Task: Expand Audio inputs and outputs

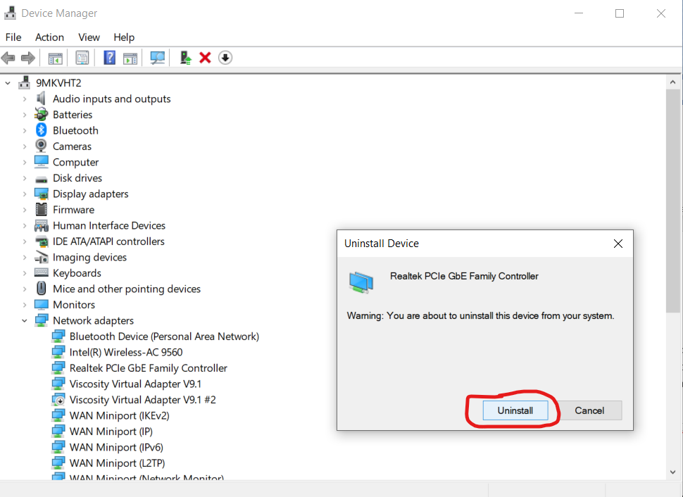Action: 25,99
